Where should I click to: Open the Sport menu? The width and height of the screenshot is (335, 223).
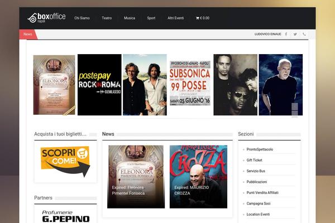(x=151, y=18)
